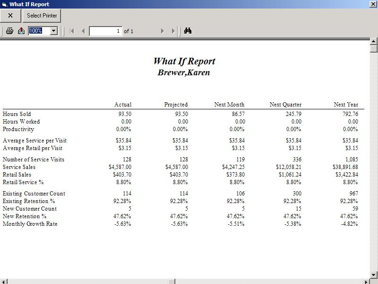The image size is (378, 284).
Task: Click the What If Report title bar icon
Action: [x=4, y=4]
